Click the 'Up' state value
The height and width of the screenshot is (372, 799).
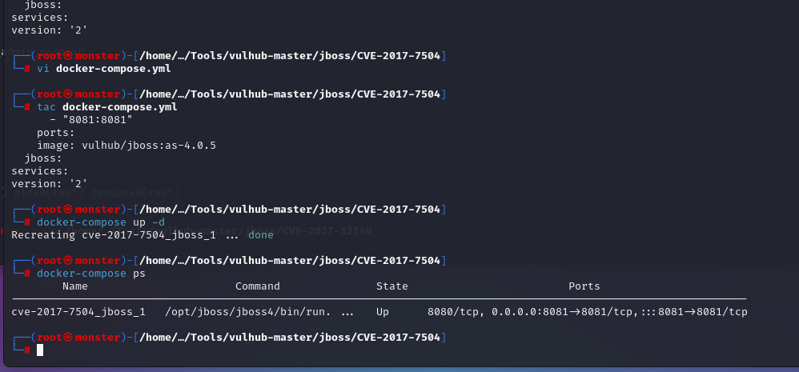pyautogui.click(x=382, y=311)
